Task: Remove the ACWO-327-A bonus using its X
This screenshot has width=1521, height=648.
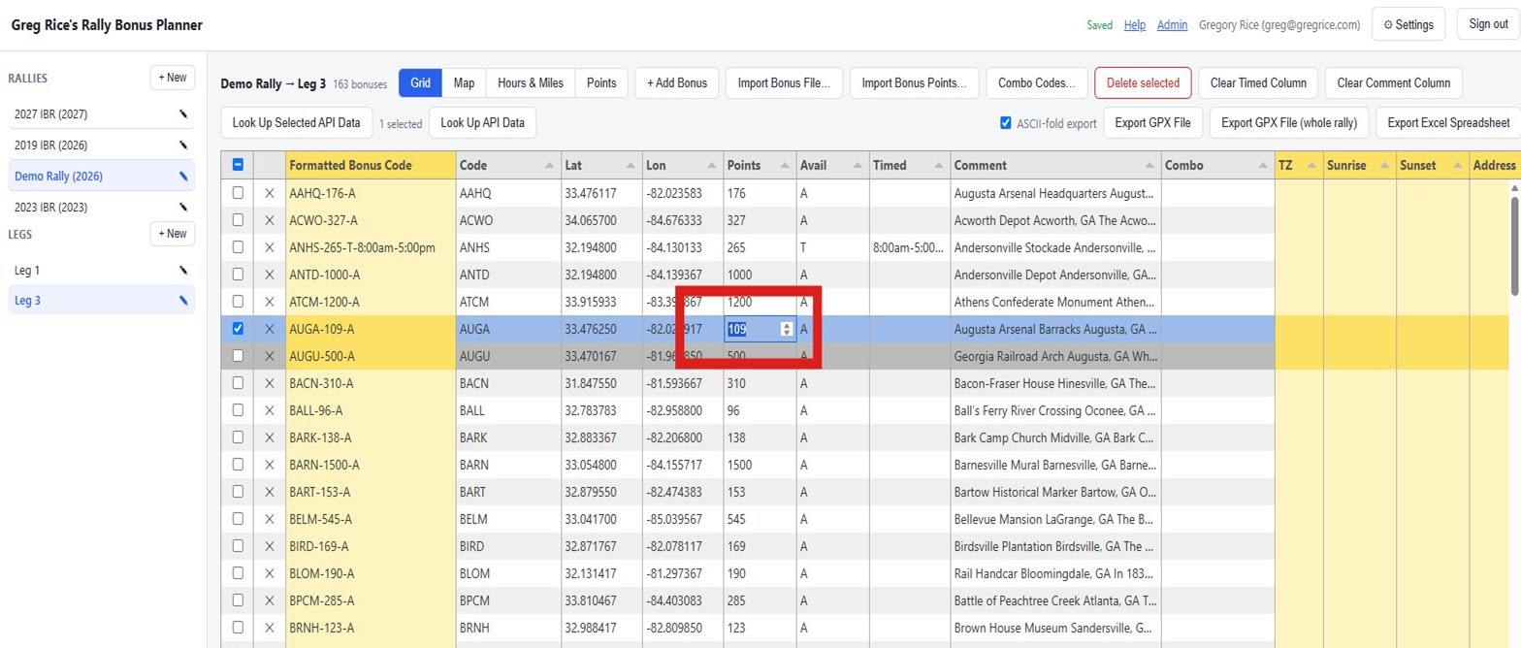Action: [270, 220]
